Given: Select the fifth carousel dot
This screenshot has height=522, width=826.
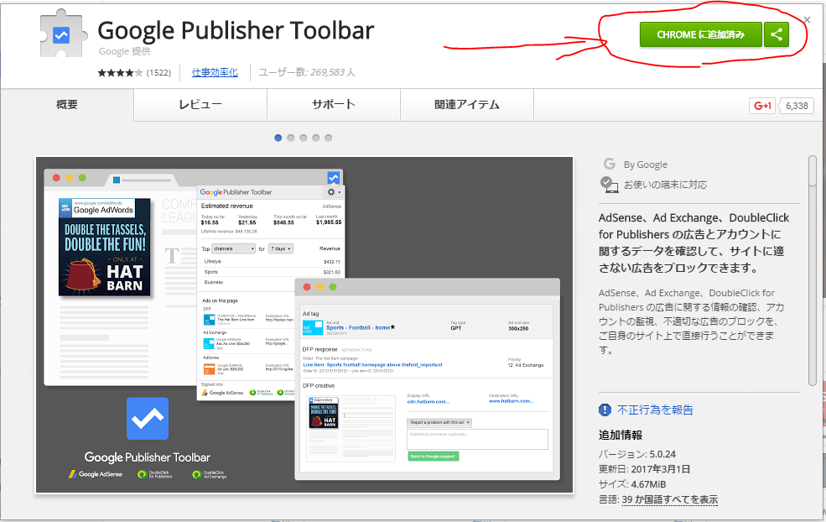Looking at the screenshot, I should click(x=329, y=138).
